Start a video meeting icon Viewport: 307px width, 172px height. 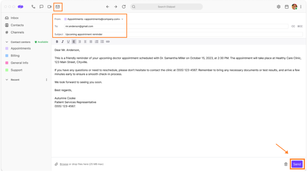pyautogui.click(x=49, y=7)
